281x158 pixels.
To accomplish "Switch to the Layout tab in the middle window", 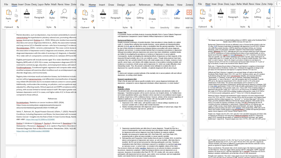I will [132, 5].
